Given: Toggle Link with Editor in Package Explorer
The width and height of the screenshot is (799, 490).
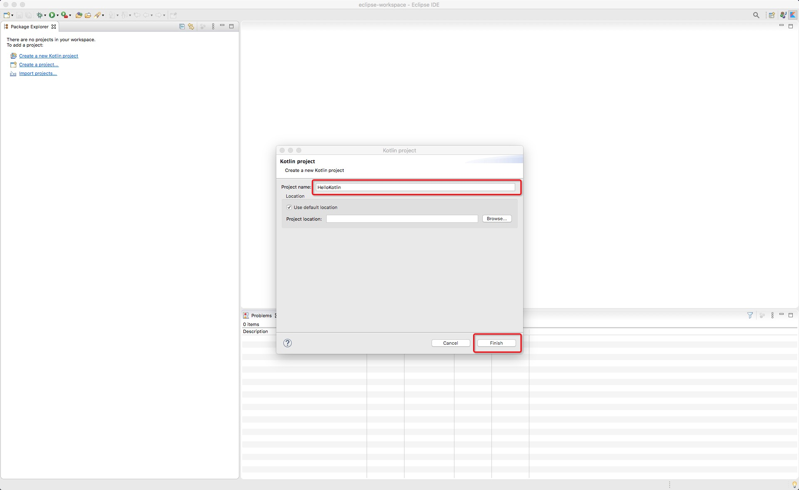Looking at the screenshot, I should point(191,26).
